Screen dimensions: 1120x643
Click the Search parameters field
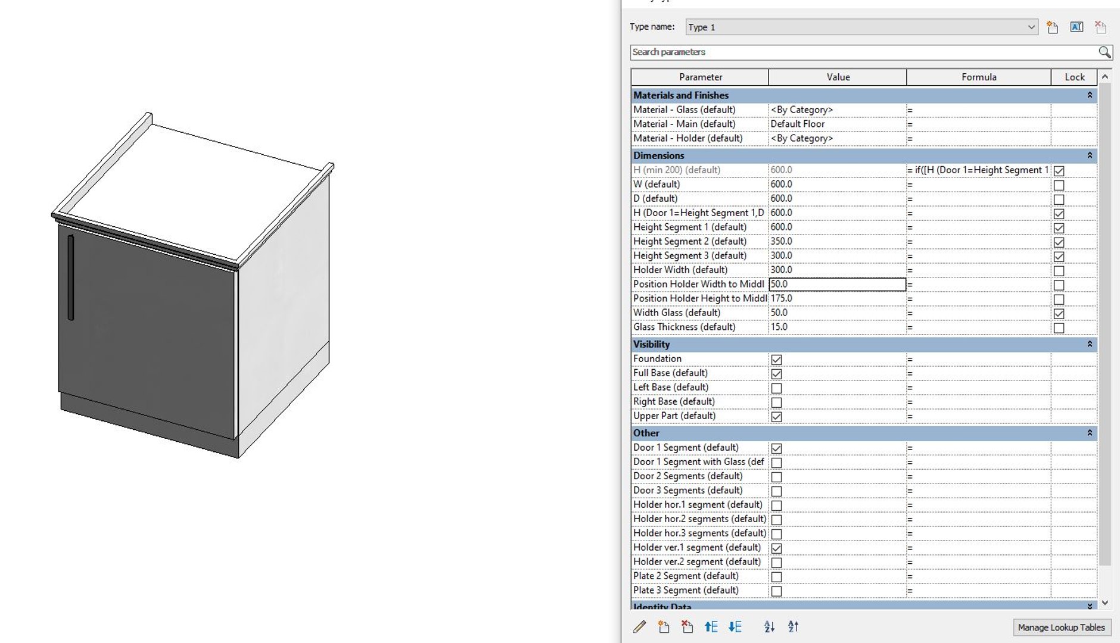point(864,52)
